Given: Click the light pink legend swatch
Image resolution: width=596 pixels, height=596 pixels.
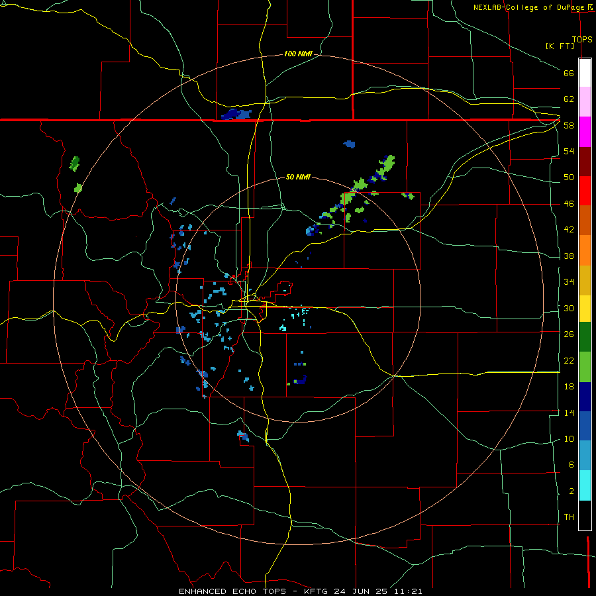Looking at the screenshot, I should (x=585, y=101).
